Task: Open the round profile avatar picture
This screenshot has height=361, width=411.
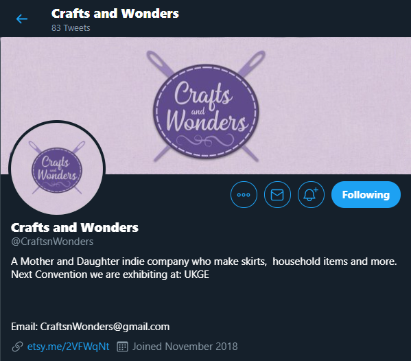Action: (57, 169)
